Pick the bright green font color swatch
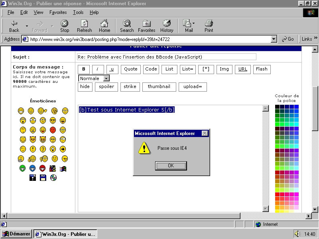The width and height of the screenshot is (319, 239). [277, 124]
